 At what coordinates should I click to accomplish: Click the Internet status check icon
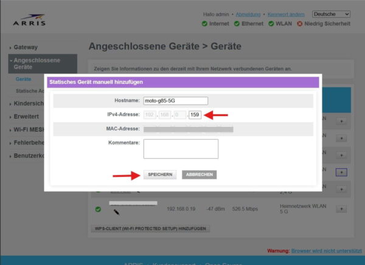(x=204, y=24)
